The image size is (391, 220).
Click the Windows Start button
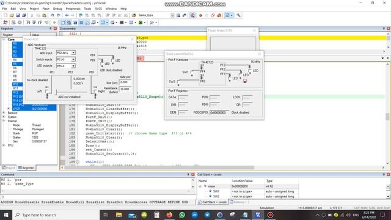5,215
